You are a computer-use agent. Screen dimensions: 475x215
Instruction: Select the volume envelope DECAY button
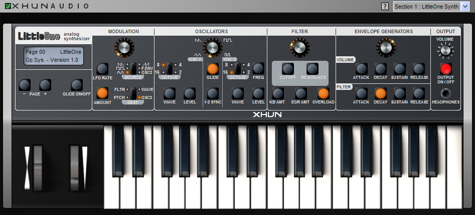(381, 69)
